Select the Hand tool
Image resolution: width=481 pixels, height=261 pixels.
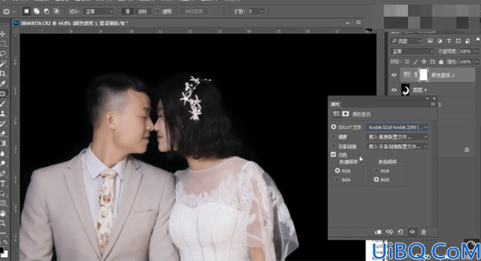tap(3, 213)
